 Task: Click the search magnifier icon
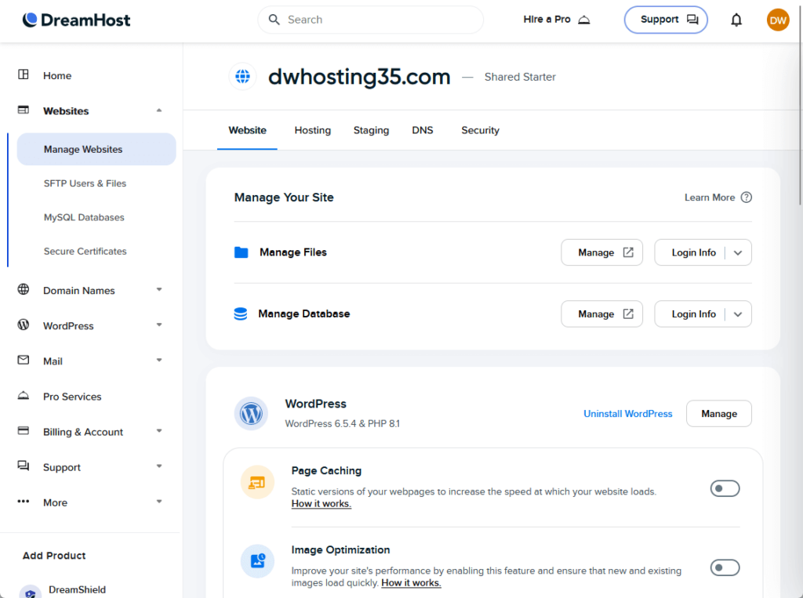point(274,20)
